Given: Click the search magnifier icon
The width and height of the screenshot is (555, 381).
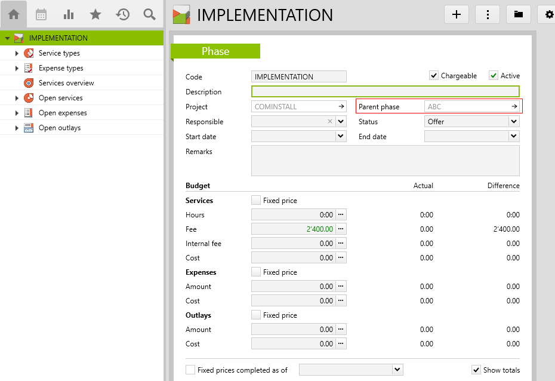Looking at the screenshot, I should click(x=150, y=14).
